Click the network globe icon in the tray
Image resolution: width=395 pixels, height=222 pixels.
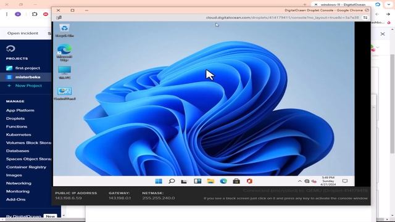click(x=307, y=181)
